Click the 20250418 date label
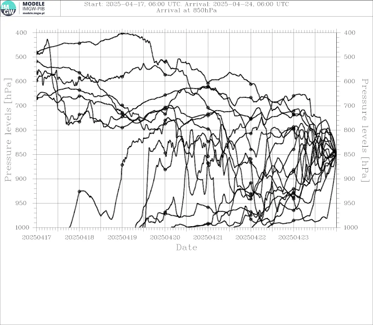 [x=79, y=238]
